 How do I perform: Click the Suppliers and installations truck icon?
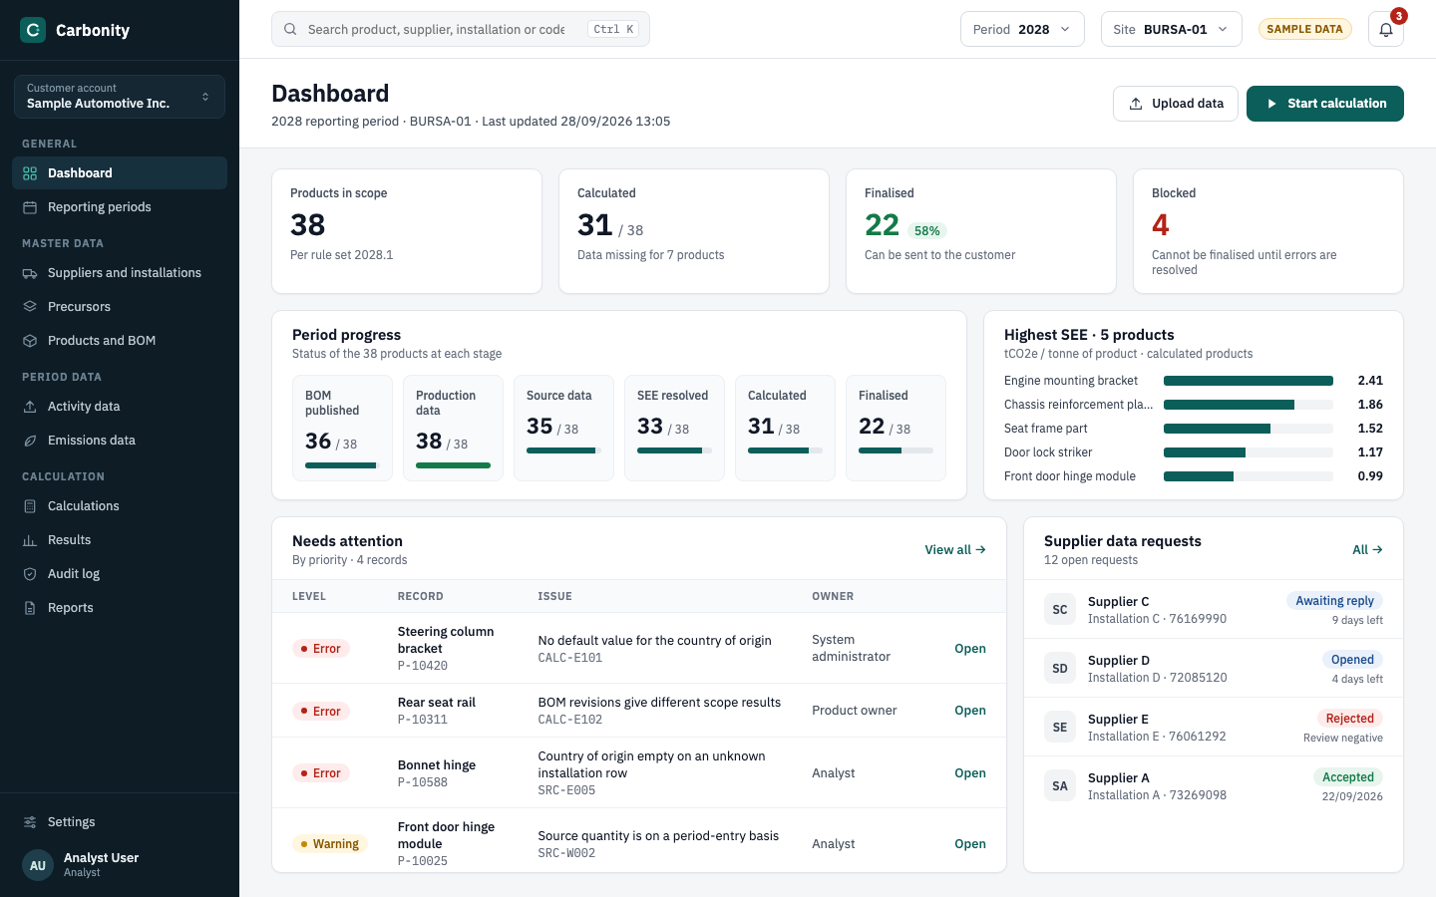point(30,273)
